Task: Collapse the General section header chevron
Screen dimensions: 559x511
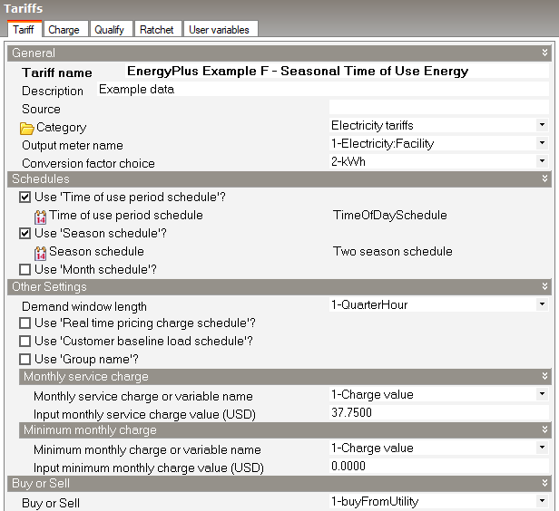Action: pyautogui.click(x=544, y=53)
